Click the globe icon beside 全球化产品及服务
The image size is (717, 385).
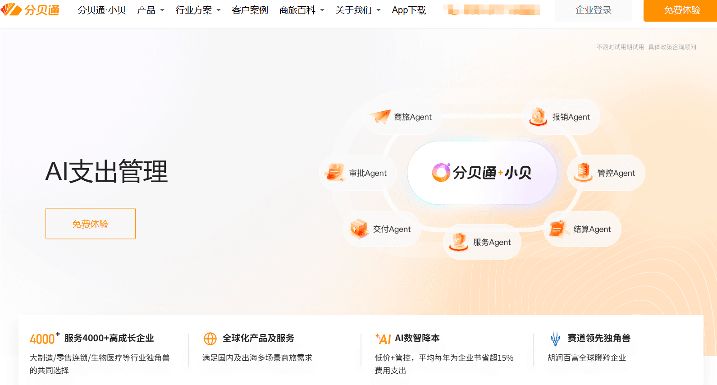click(x=210, y=339)
